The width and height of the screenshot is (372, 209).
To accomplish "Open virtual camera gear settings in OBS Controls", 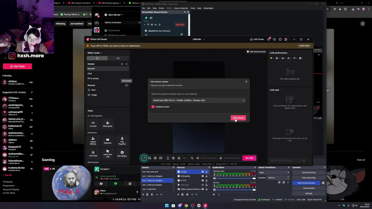I will click(323, 183).
